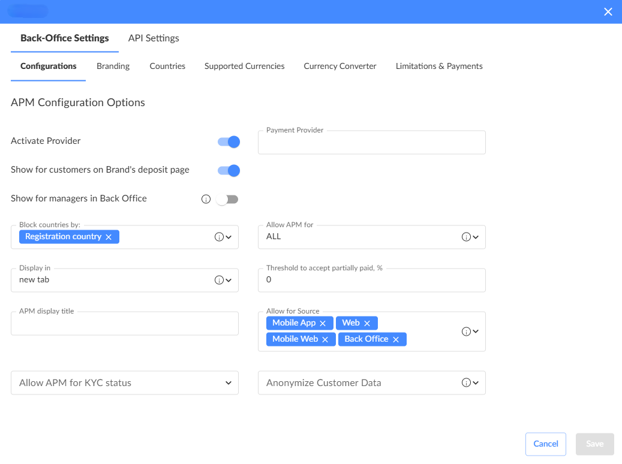
Task: Open the Supported Currencies tab
Action: (244, 66)
